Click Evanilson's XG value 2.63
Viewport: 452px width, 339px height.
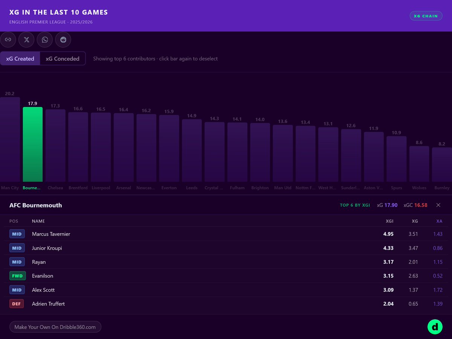tap(413, 276)
